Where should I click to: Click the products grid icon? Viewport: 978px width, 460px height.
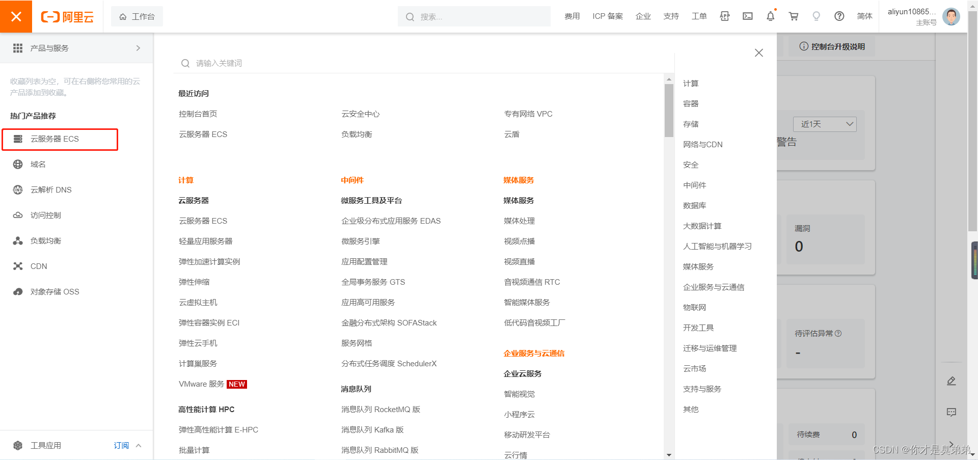[x=18, y=48]
